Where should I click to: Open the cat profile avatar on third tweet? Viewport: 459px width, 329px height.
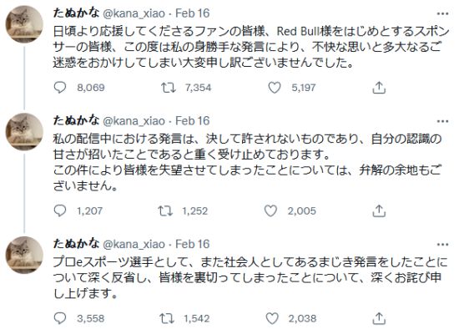click(x=24, y=255)
